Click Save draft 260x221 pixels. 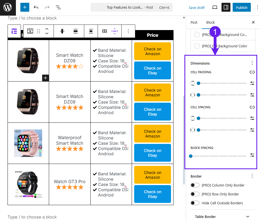coord(196,8)
